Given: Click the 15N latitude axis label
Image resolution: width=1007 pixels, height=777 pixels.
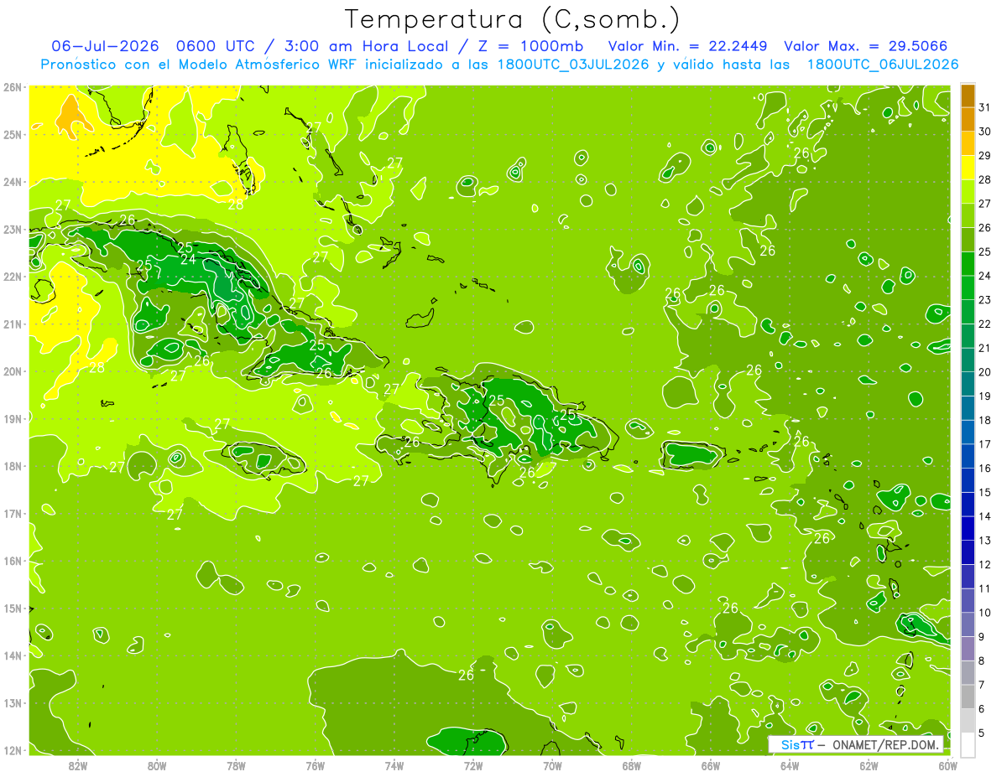Looking at the screenshot, I should click(x=13, y=608).
